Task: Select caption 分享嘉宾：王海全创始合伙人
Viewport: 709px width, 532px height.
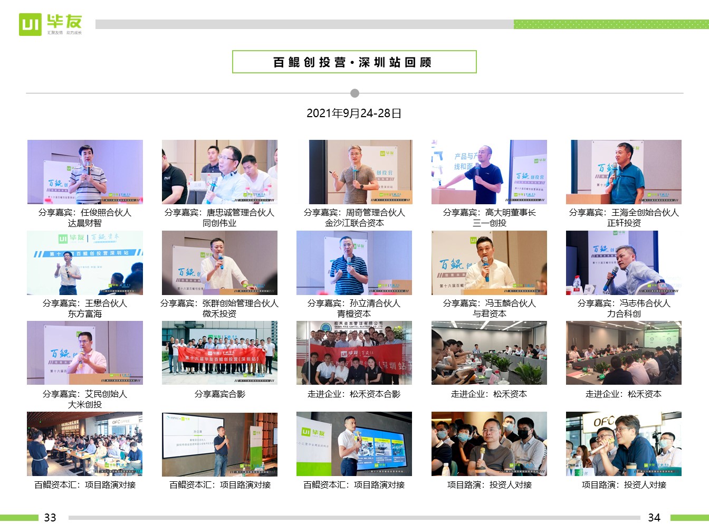Action: 624,213
